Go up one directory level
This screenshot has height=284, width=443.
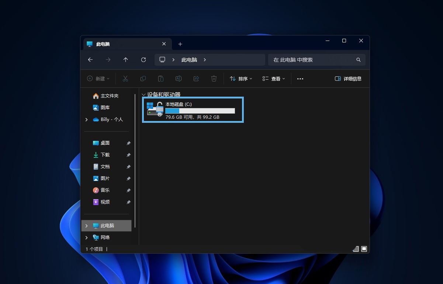126,60
